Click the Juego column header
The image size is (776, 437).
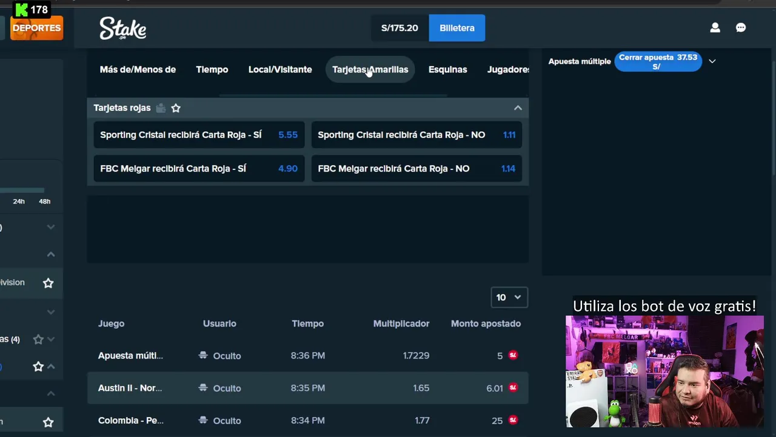111,324
